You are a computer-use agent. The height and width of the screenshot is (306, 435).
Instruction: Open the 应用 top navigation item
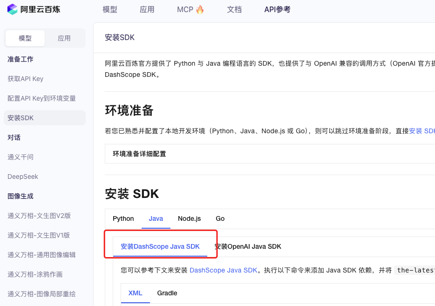click(147, 9)
